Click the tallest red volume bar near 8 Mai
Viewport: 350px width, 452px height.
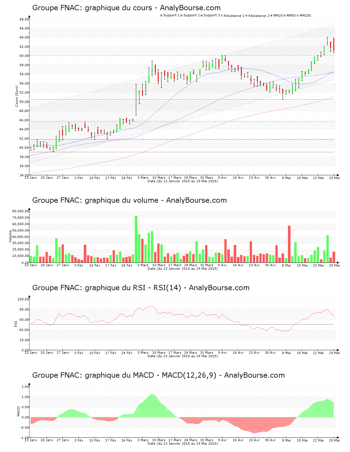point(289,244)
